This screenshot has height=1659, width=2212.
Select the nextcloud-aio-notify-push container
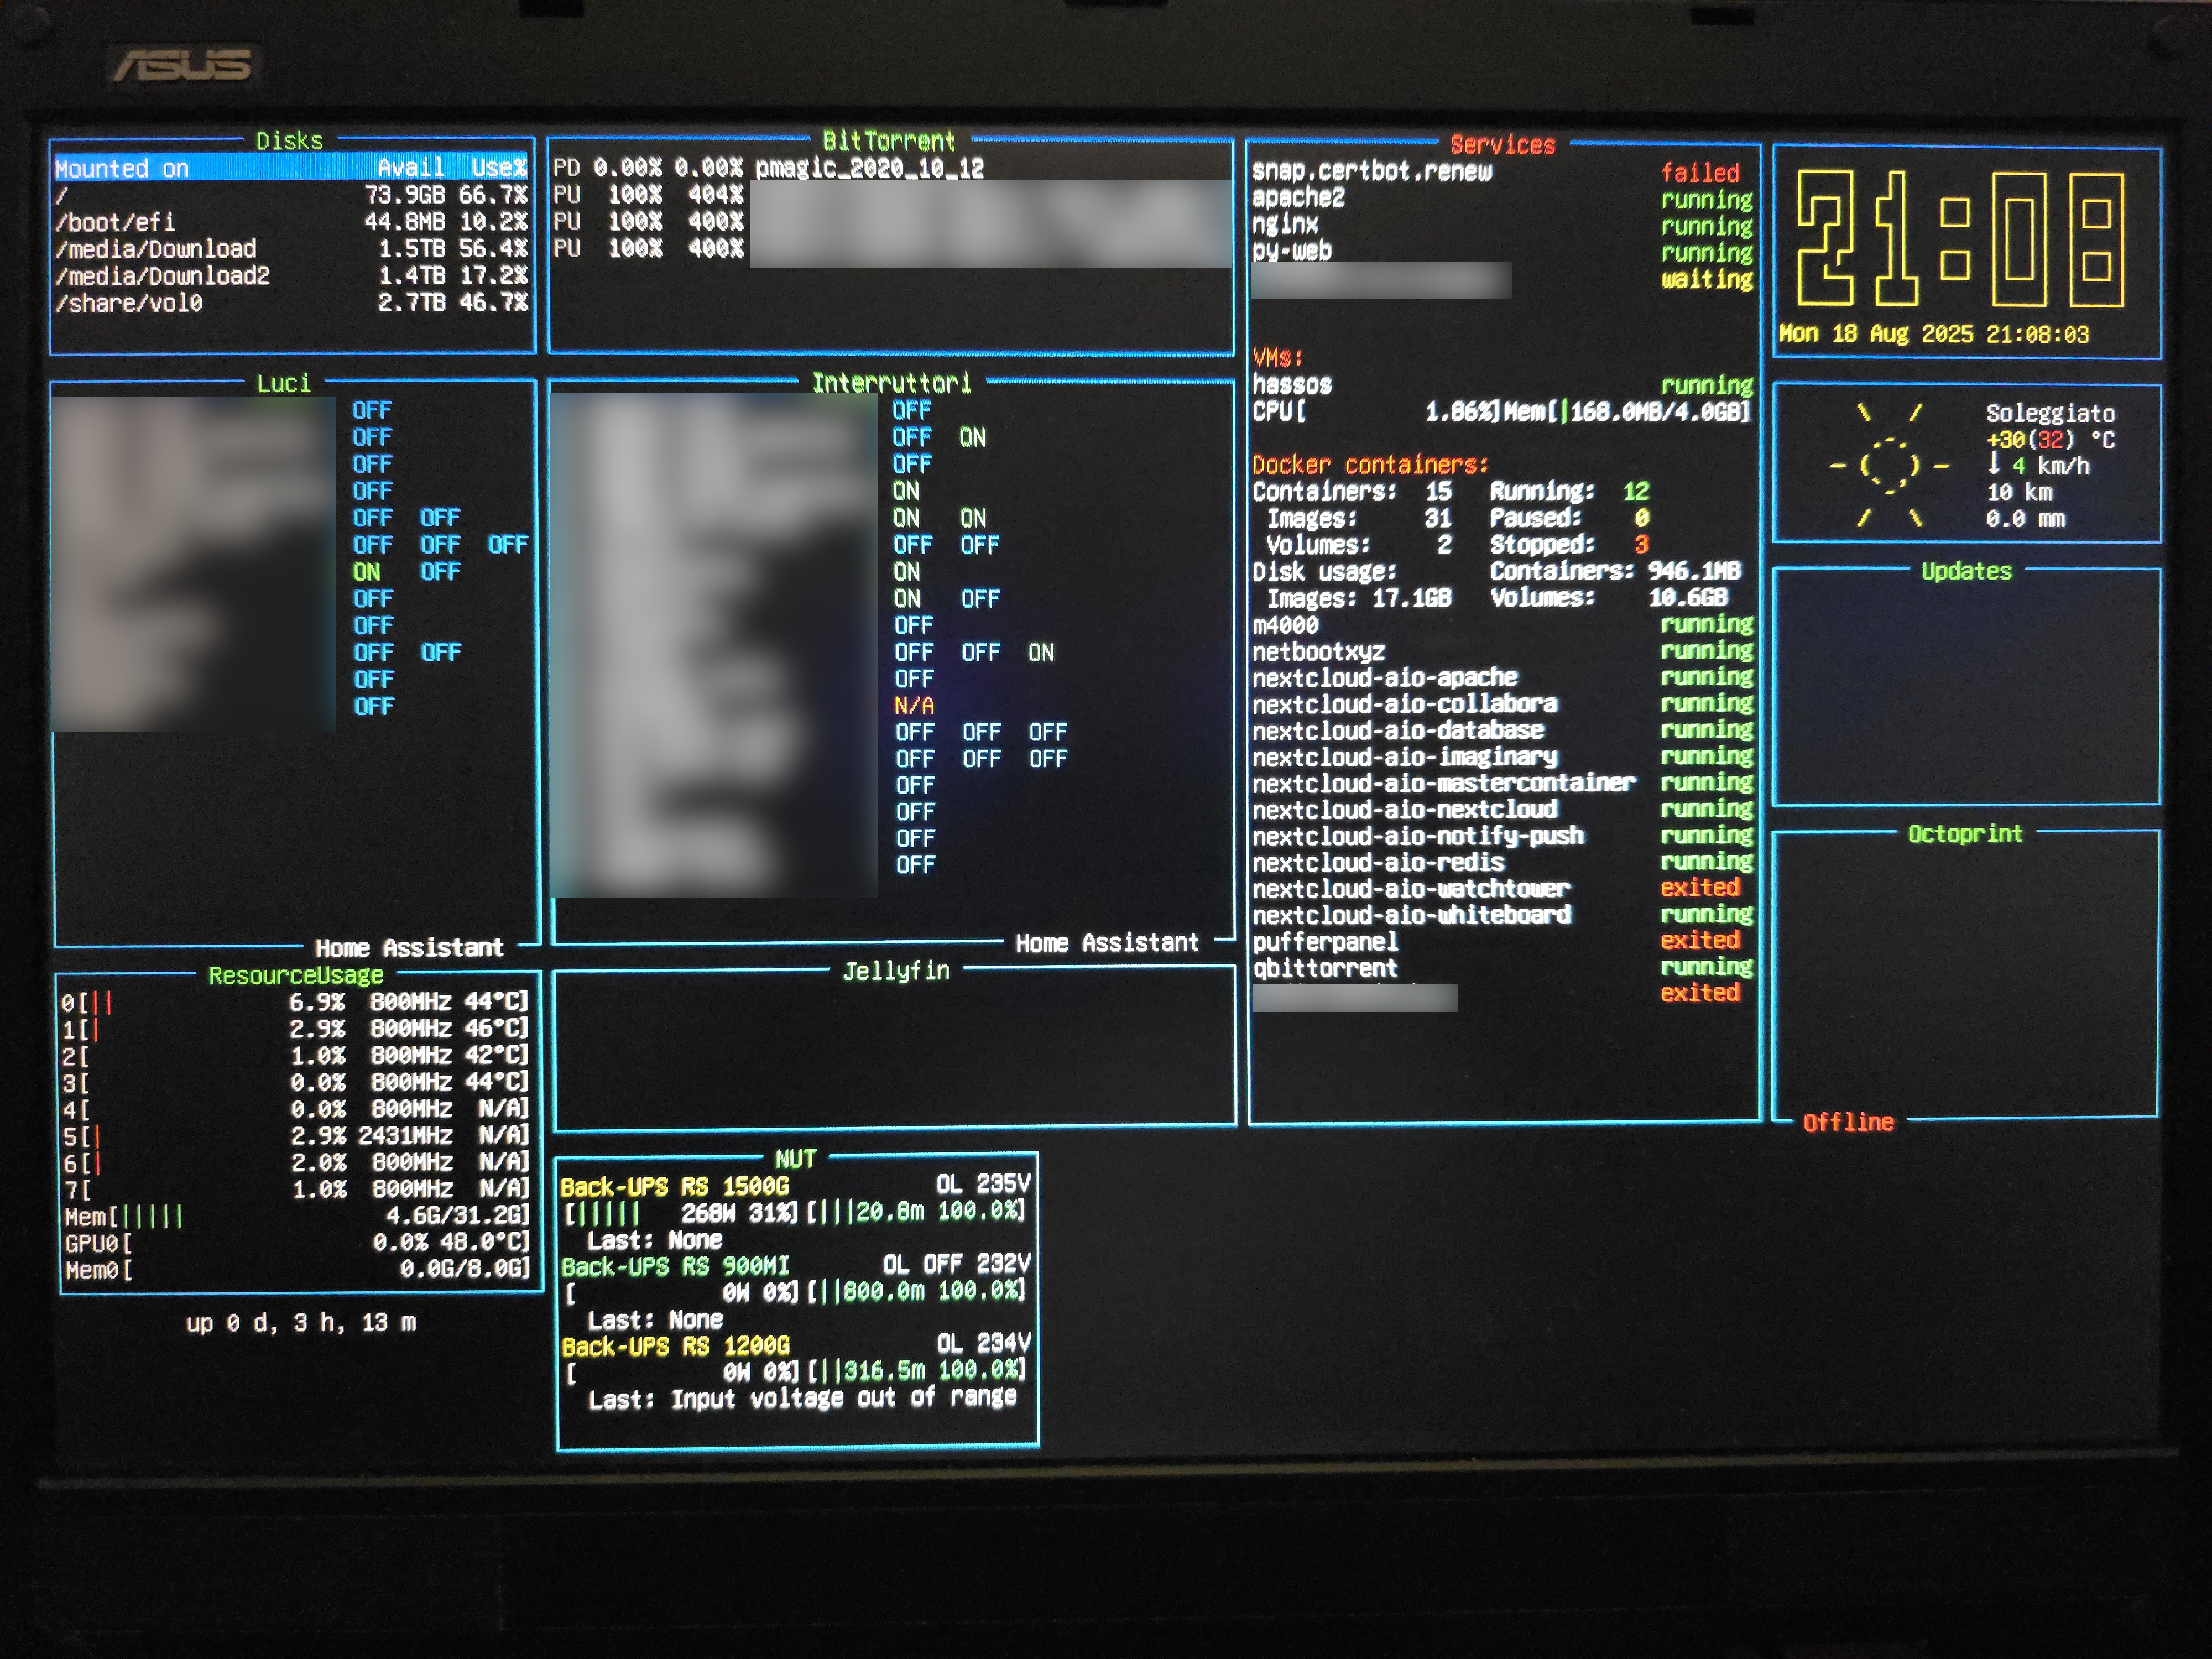tap(1502, 836)
